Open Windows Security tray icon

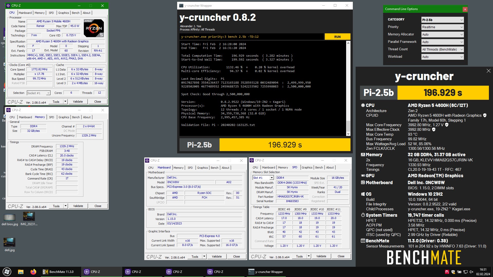point(453,272)
